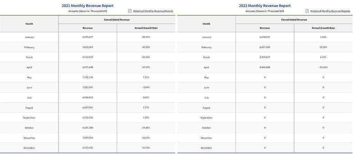Select the 18.93% growth rate cell
The image size is (353, 155).
pyautogui.click(x=323, y=47)
